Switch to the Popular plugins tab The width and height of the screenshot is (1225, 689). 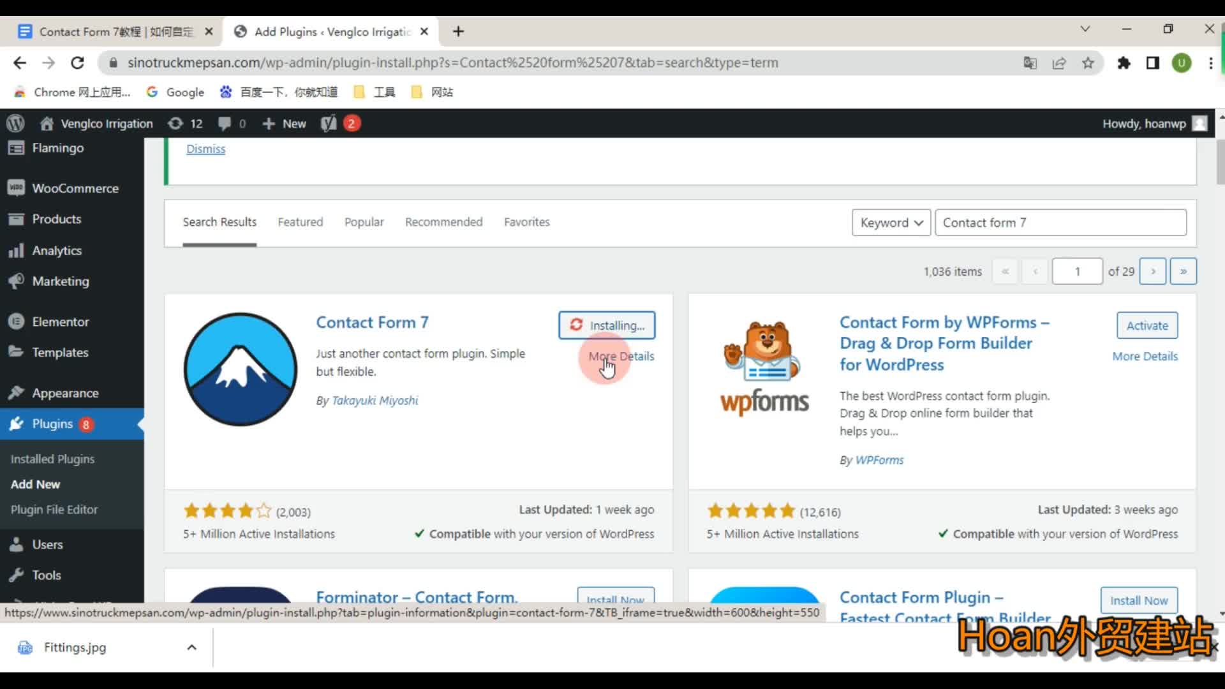pyautogui.click(x=364, y=222)
